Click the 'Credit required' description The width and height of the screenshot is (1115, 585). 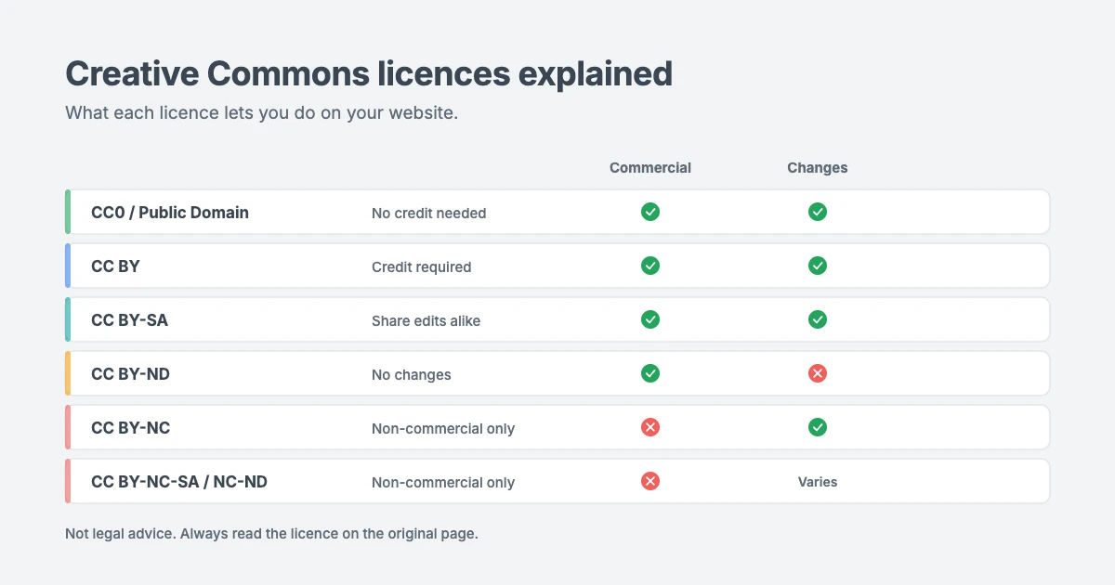click(422, 266)
